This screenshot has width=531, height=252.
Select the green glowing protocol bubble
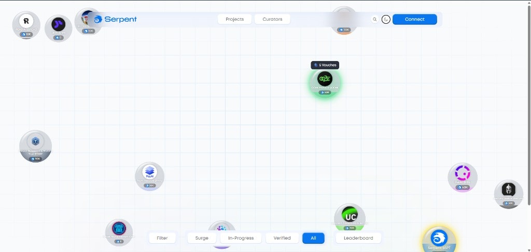325,83
